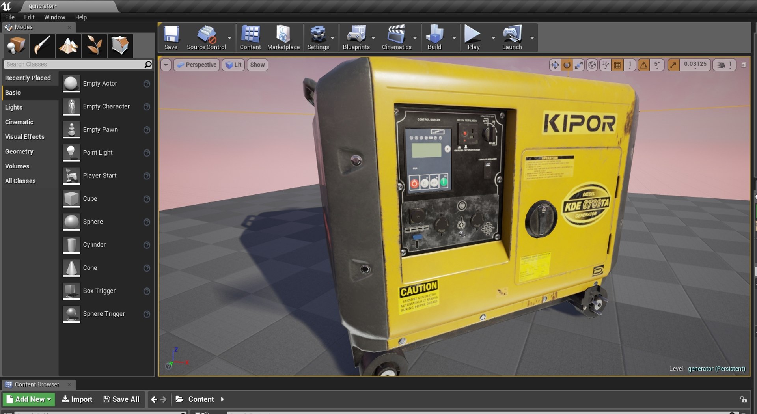Open the Edit menu
This screenshot has height=414, width=757.
[29, 17]
